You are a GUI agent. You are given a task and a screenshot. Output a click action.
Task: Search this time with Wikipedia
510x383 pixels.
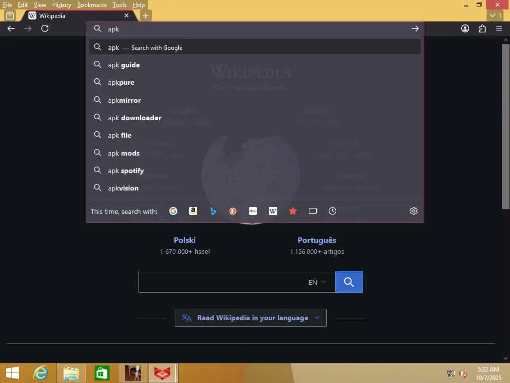click(273, 211)
